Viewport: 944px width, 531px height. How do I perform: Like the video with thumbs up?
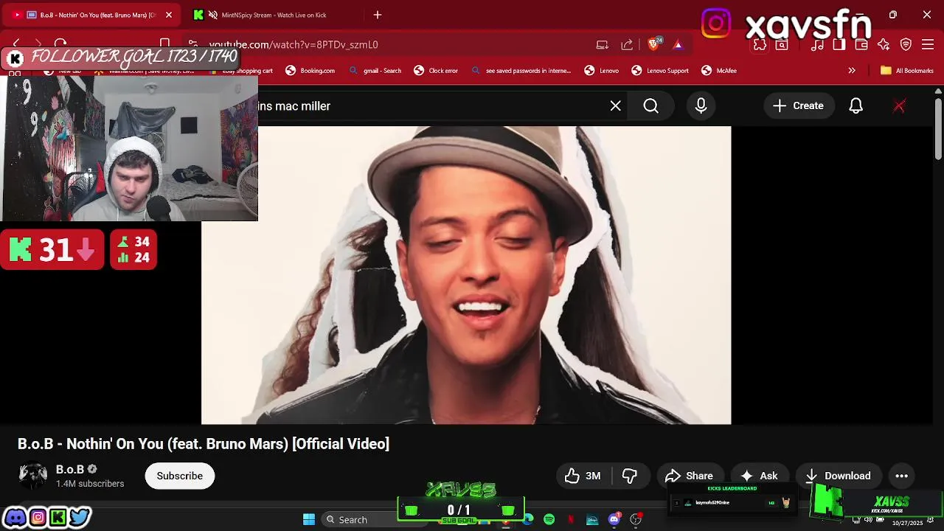583,476
